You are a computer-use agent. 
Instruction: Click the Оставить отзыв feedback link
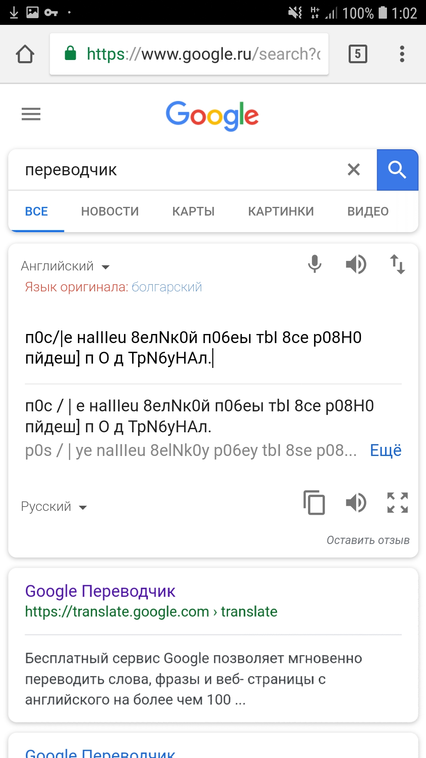pyautogui.click(x=368, y=540)
